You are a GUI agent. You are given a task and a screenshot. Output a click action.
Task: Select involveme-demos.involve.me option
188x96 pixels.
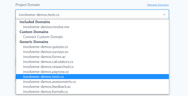[x=92, y=27]
